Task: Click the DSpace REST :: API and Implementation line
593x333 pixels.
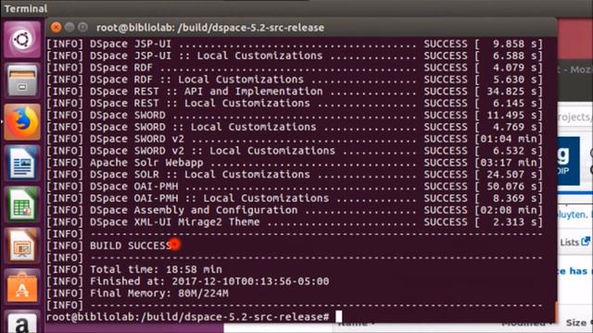Action: [x=295, y=92]
